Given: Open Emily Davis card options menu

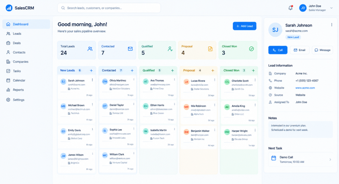Looking at the screenshot, I should coord(92,129).
